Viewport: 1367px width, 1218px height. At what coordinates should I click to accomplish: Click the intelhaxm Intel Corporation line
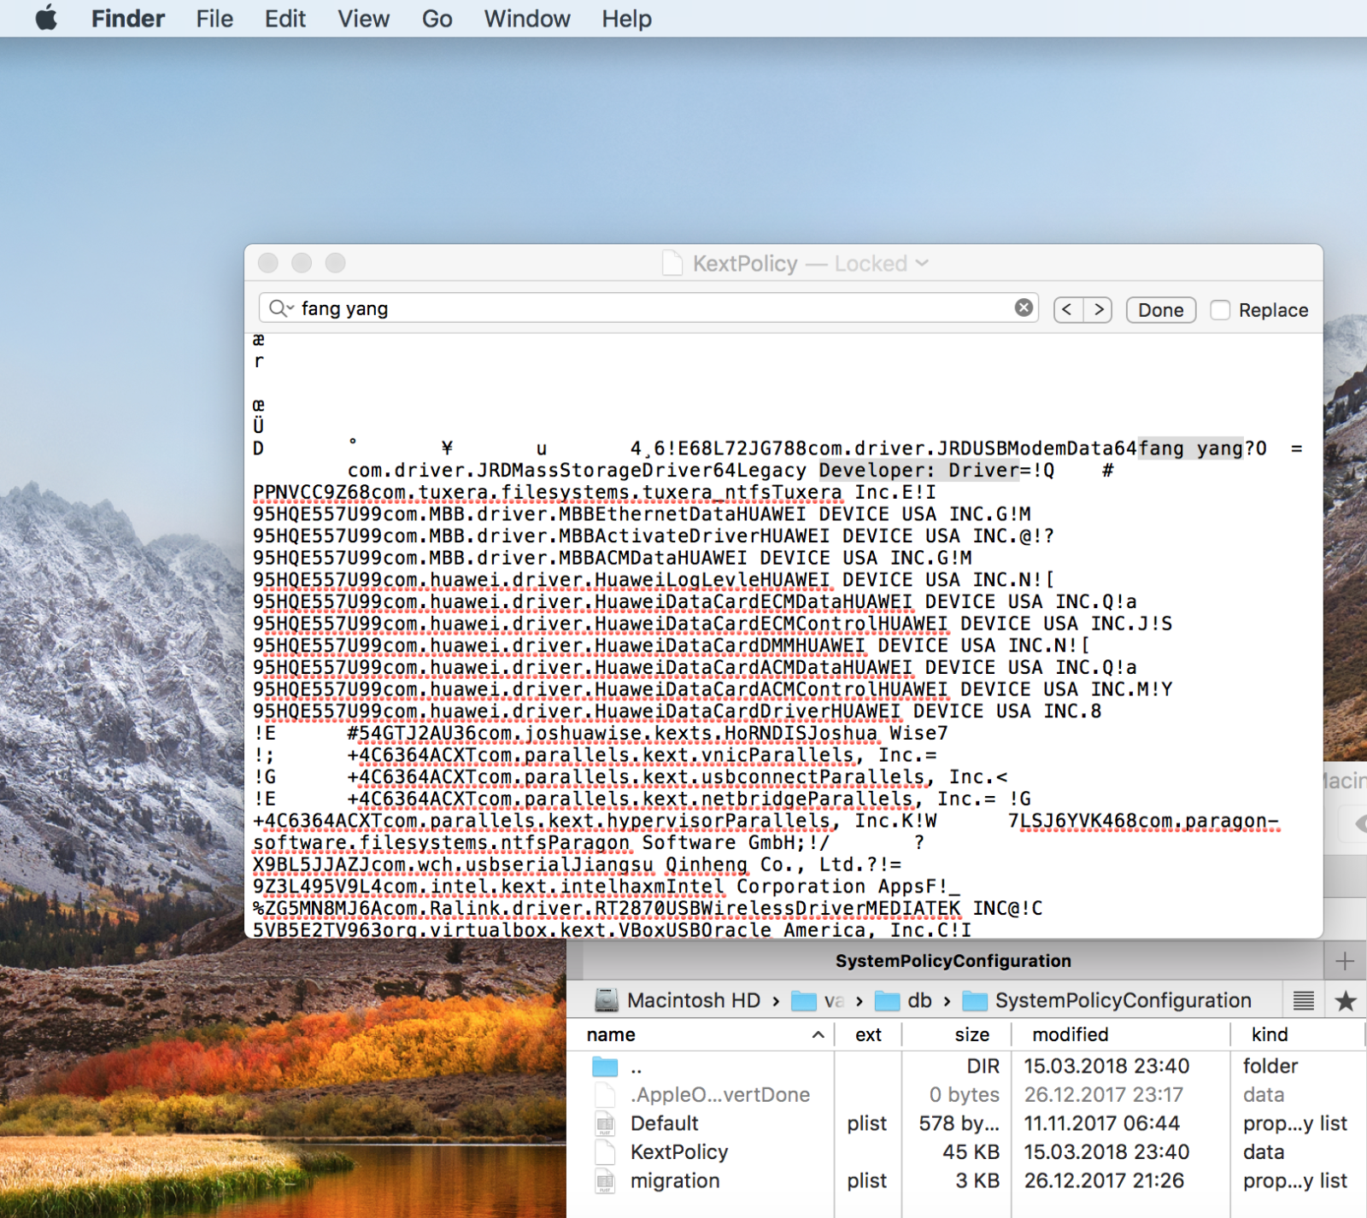[607, 887]
